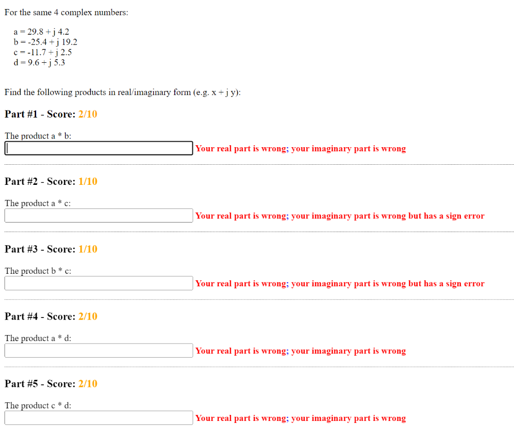This screenshot has height=432, width=514.
Task: Click the answer field for product a * d
Action: (x=98, y=350)
